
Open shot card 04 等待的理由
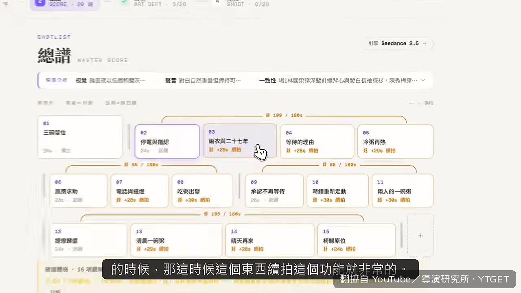[317, 141]
